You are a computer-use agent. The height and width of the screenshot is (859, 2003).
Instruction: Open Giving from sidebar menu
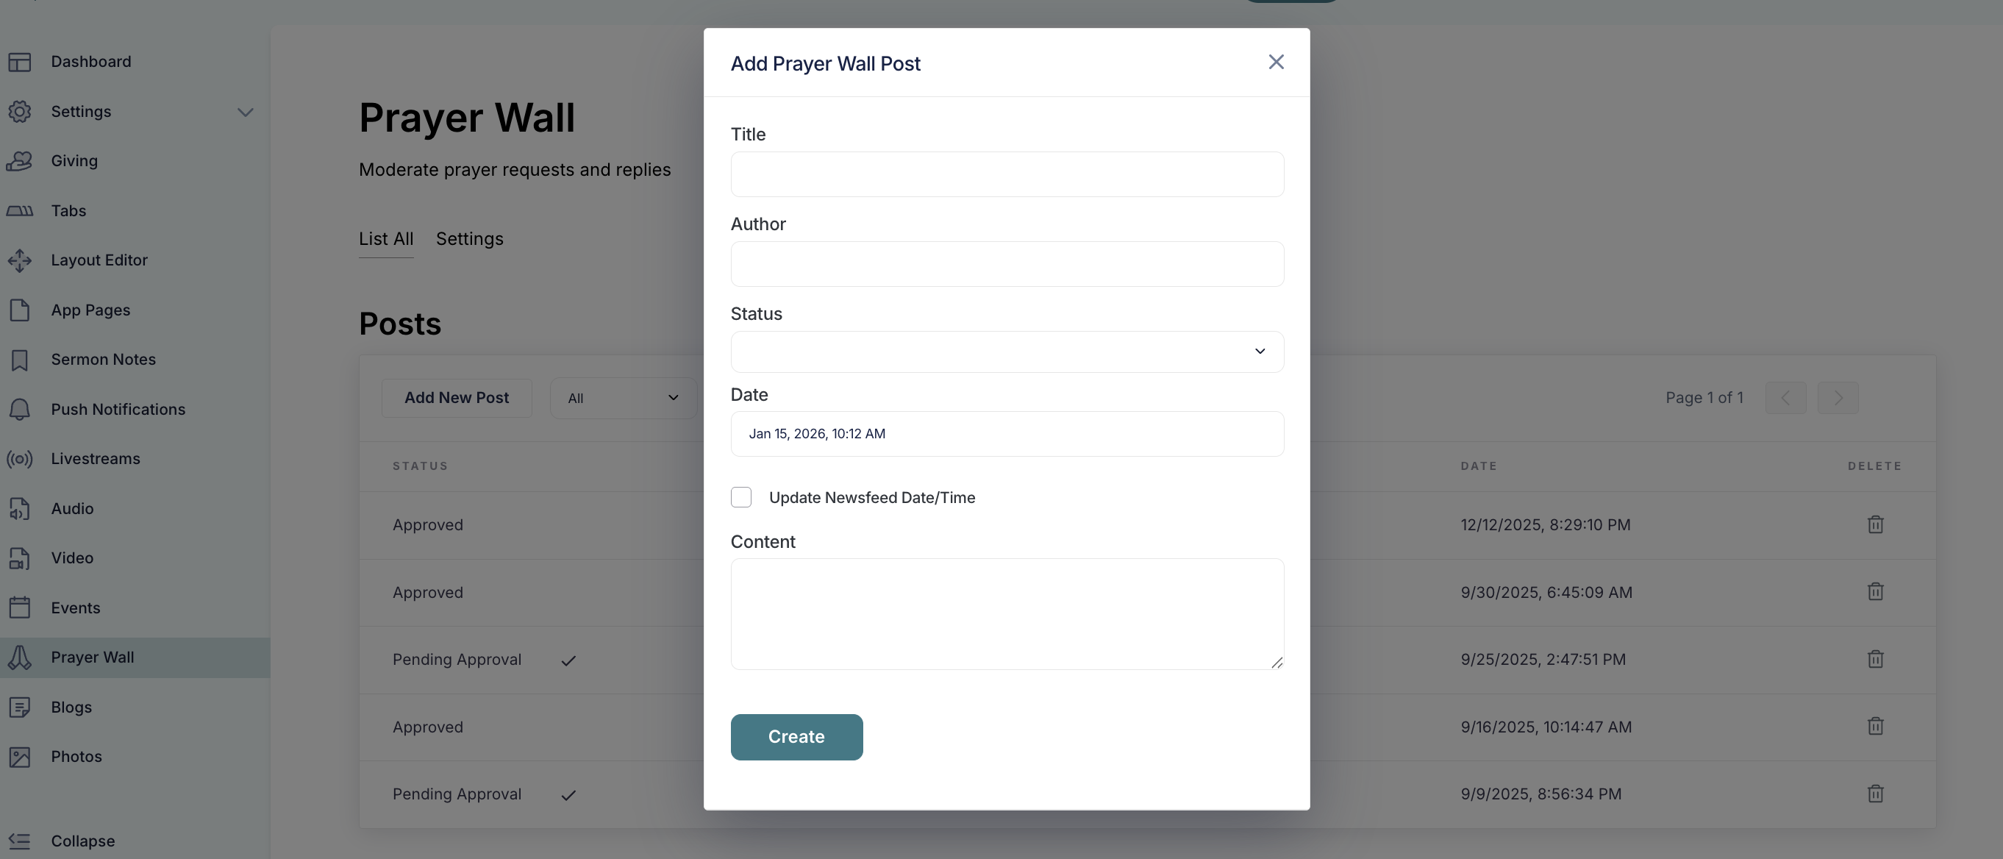75,161
